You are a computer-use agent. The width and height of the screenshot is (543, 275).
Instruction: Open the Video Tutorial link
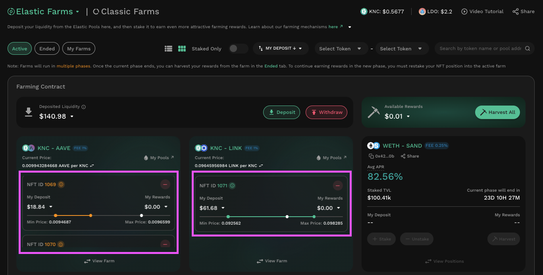(x=482, y=12)
